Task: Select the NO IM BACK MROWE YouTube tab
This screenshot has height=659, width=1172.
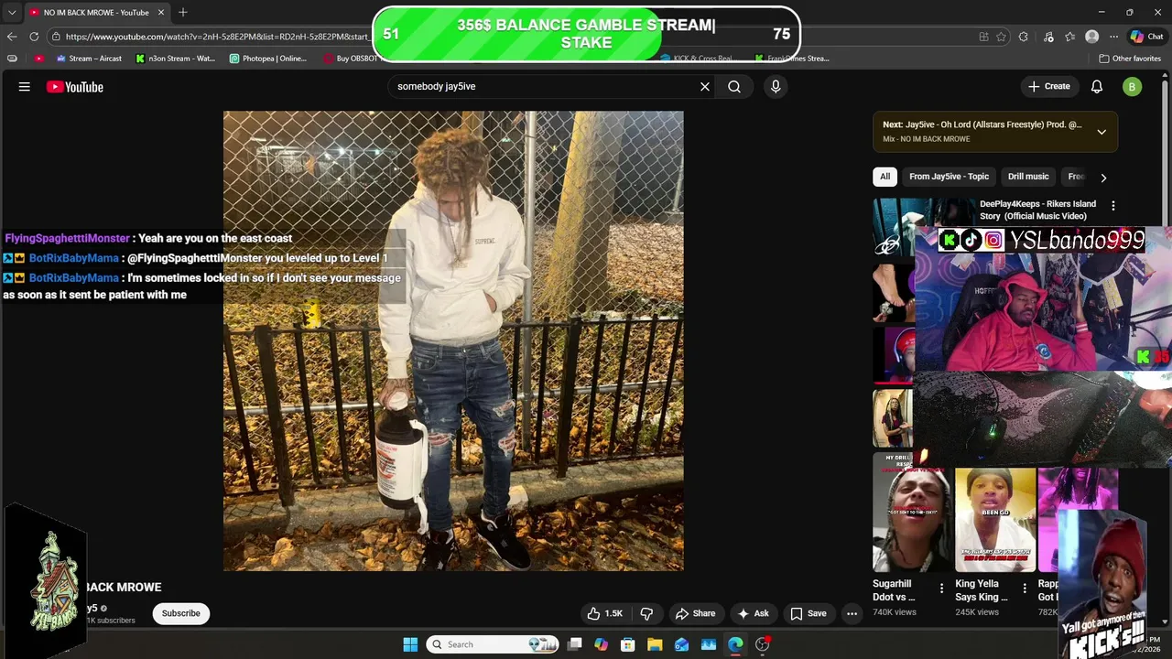Action: tap(96, 13)
